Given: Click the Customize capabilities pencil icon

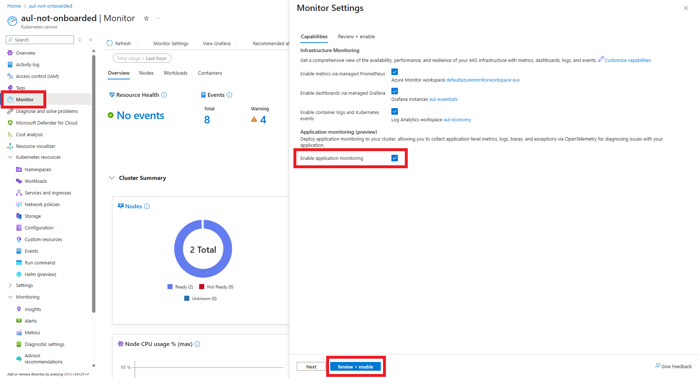Looking at the screenshot, I should pos(601,59).
